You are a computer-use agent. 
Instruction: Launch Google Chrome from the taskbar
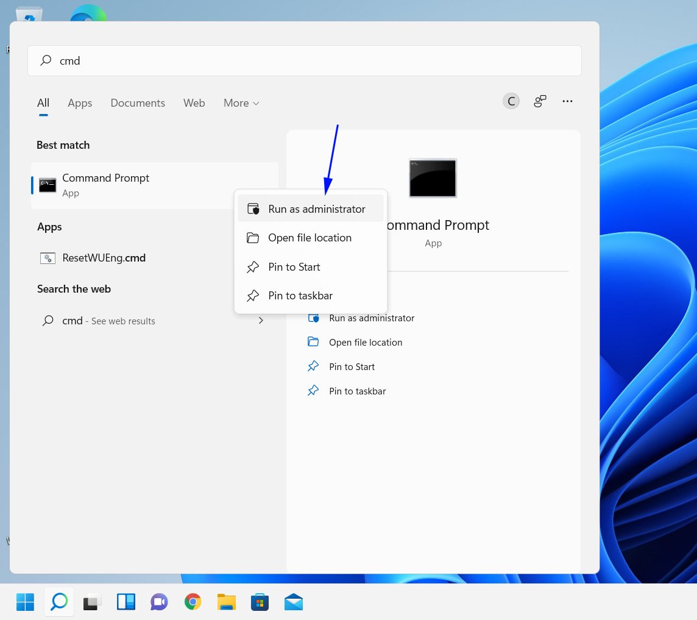(193, 602)
